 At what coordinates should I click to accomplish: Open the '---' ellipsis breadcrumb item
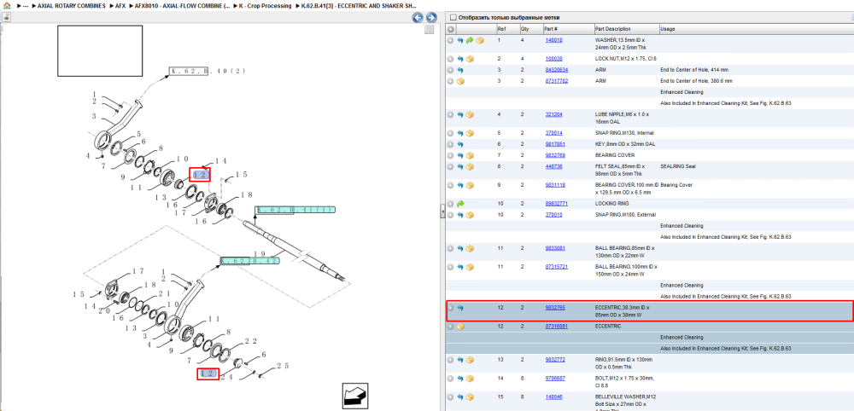(25, 5)
